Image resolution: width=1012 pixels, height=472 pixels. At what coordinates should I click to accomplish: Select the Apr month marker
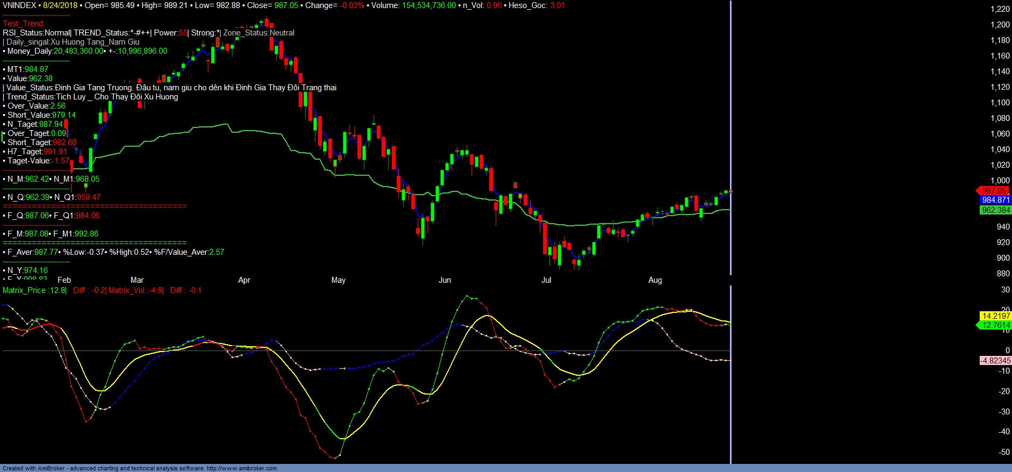pyautogui.click(x=244, y=280)
